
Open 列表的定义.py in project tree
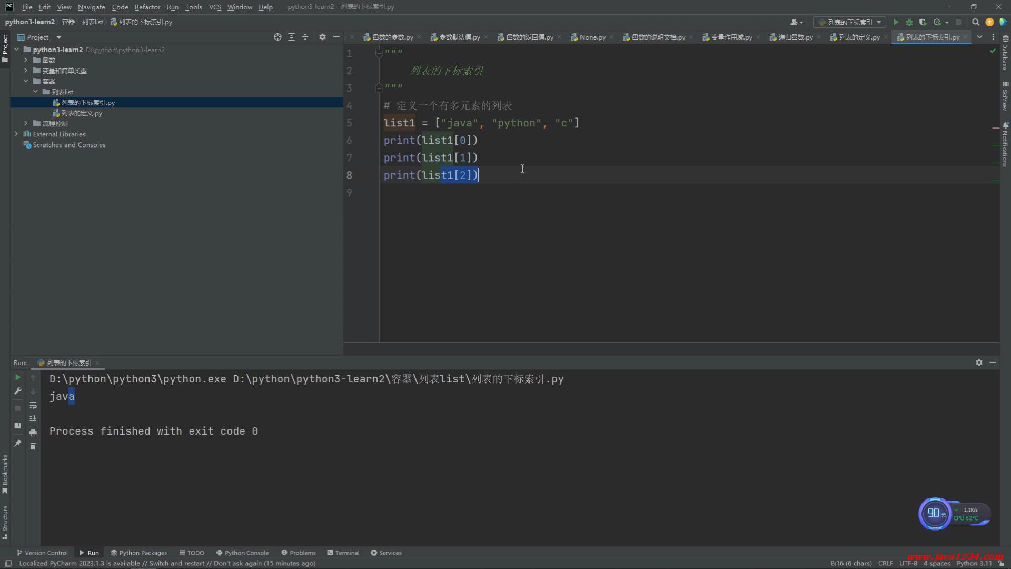tap(82, 113)
